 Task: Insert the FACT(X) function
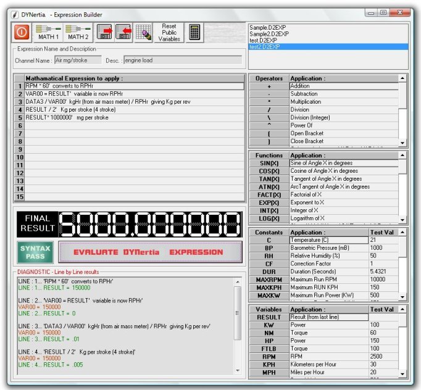pos(269,195)
